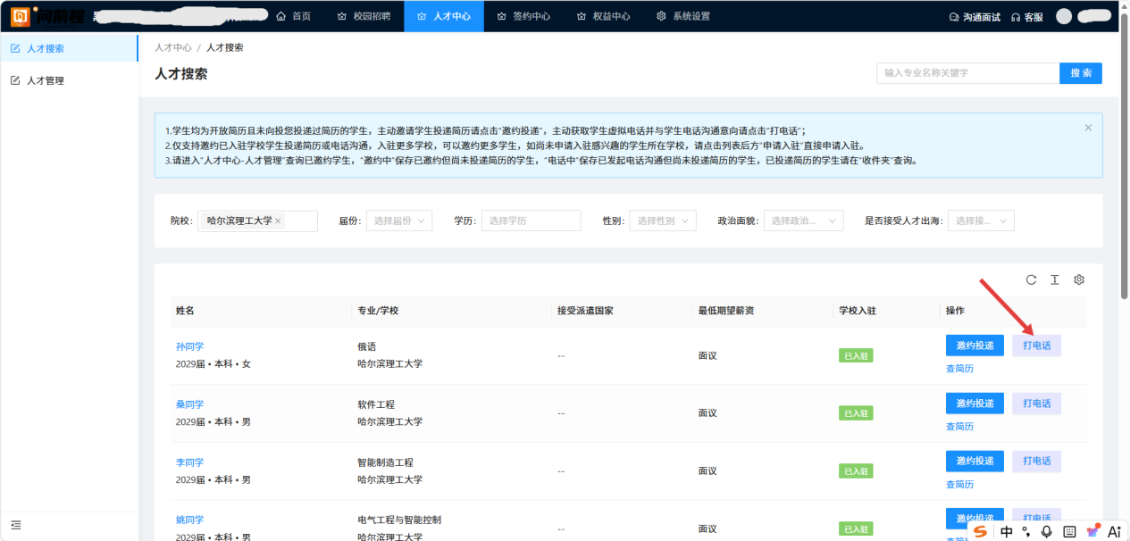This screenshot has width=1130, height=541.
Task: Open 客服 customer service
Action: click(x=1027, y=17)
